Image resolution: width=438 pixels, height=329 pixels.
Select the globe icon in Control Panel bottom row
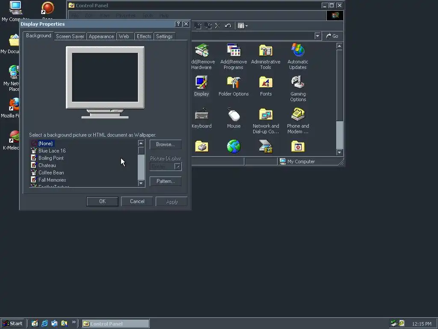click(234, 147)
